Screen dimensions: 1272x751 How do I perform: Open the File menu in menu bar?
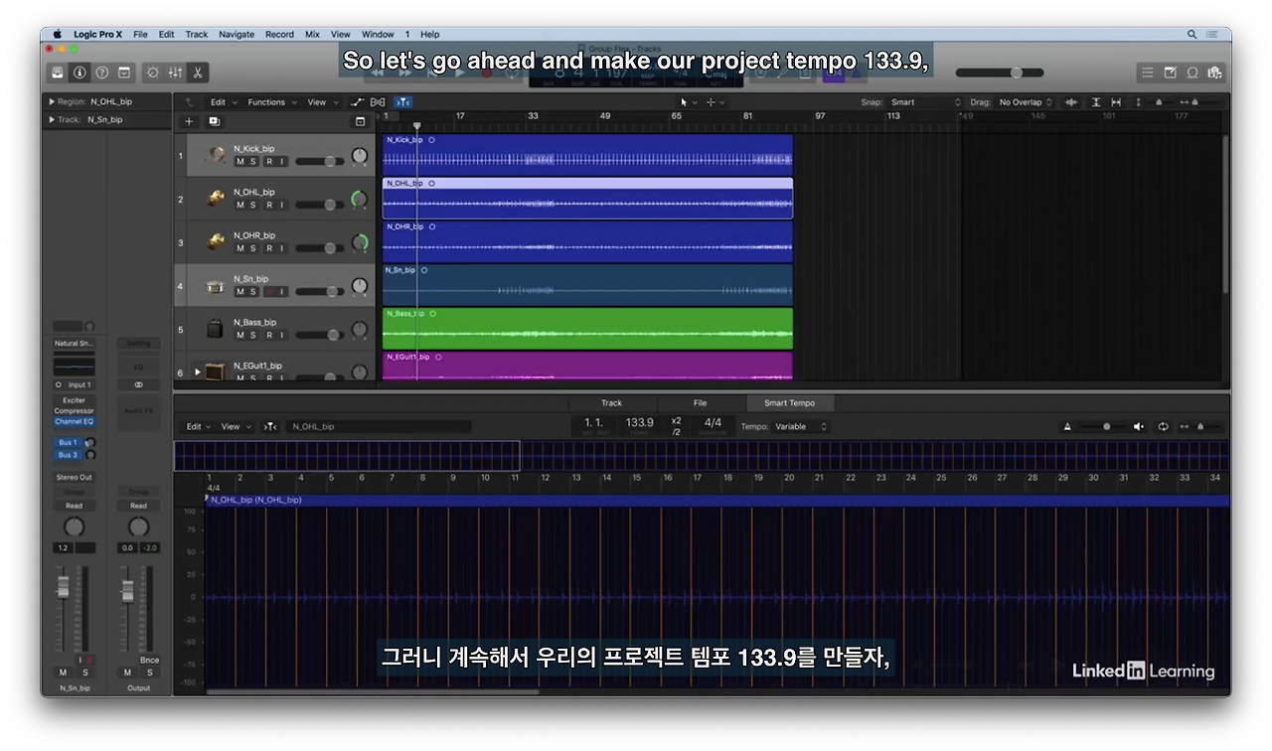pos(140,34)
